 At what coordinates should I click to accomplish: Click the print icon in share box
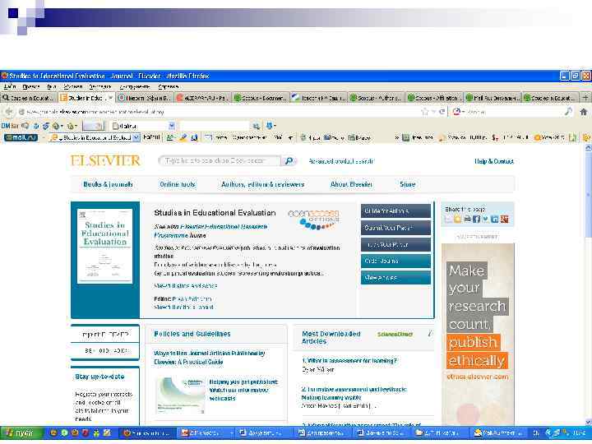[x=467, y=219]
